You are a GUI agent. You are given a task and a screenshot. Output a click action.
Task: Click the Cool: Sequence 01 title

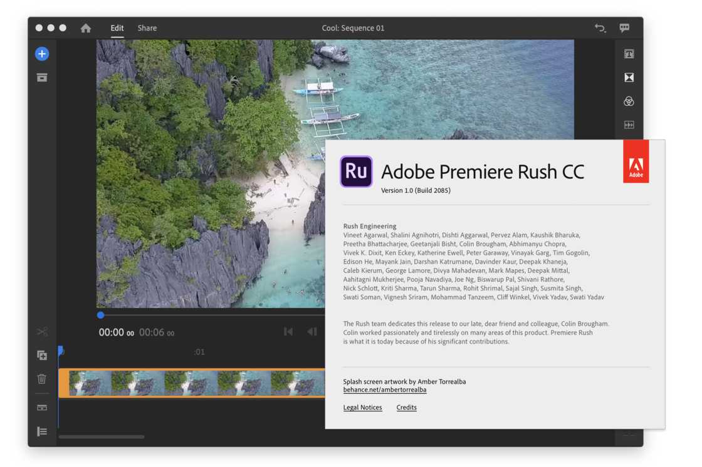click(x=353, y=28)
